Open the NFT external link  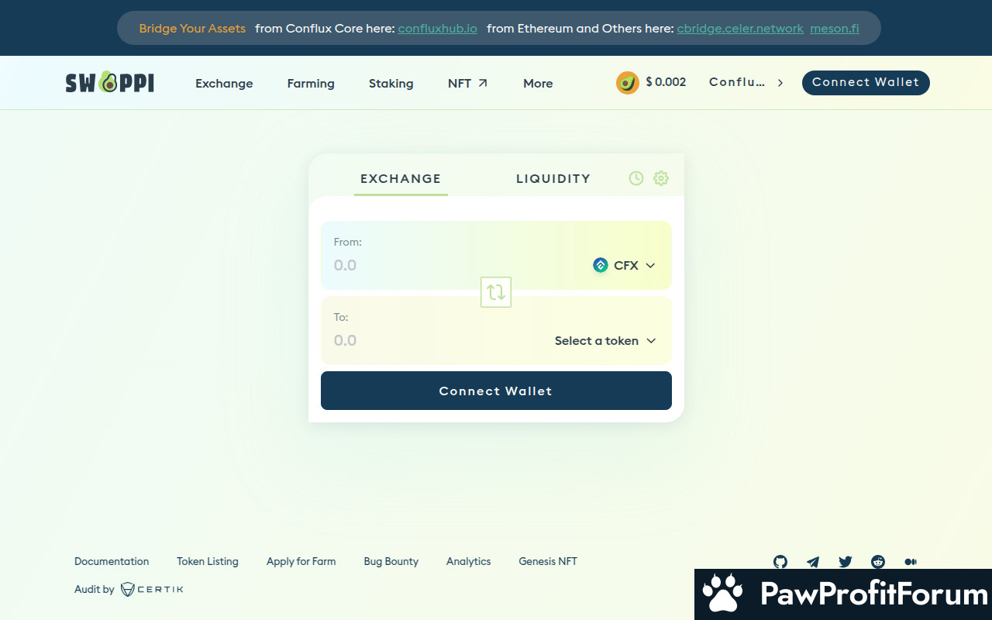tap(467, 84)
